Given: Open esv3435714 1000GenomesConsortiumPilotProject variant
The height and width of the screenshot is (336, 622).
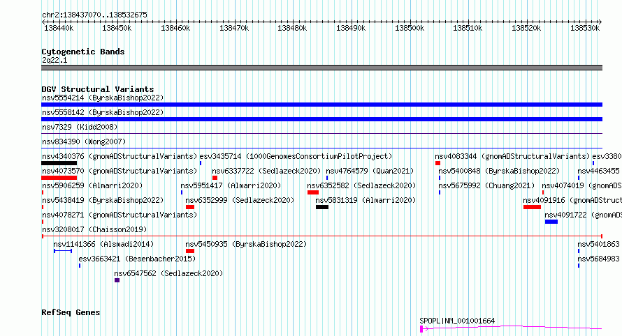Looking at the screenshot, I should (x=296, y=156).
